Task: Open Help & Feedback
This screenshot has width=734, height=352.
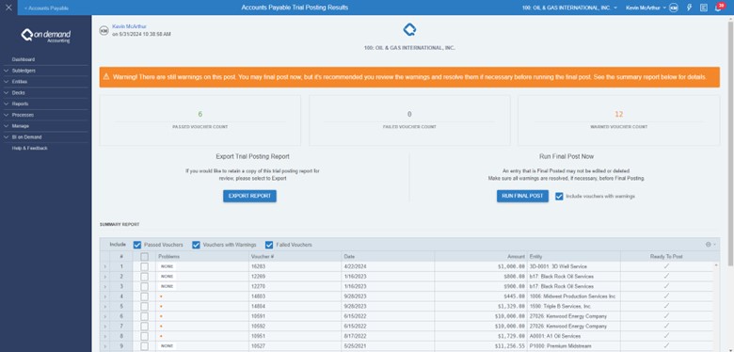Action: (x=29, y=148)
